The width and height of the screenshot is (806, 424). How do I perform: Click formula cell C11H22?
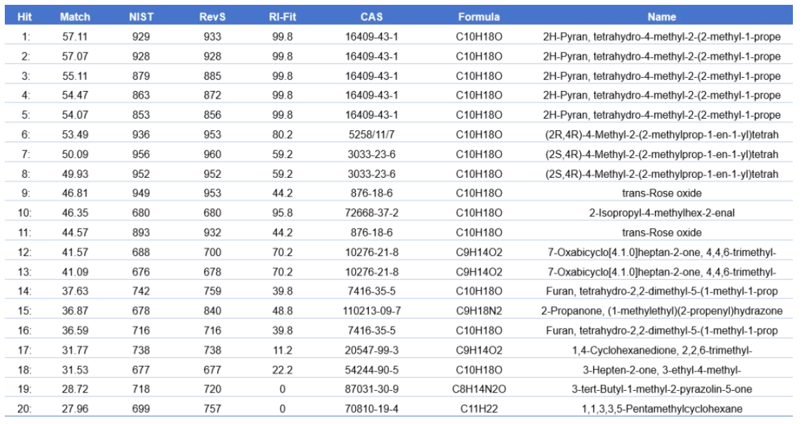[479, 410]
